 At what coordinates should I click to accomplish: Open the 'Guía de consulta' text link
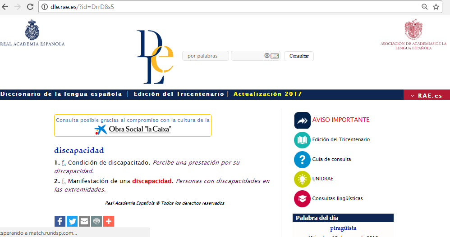331,159
